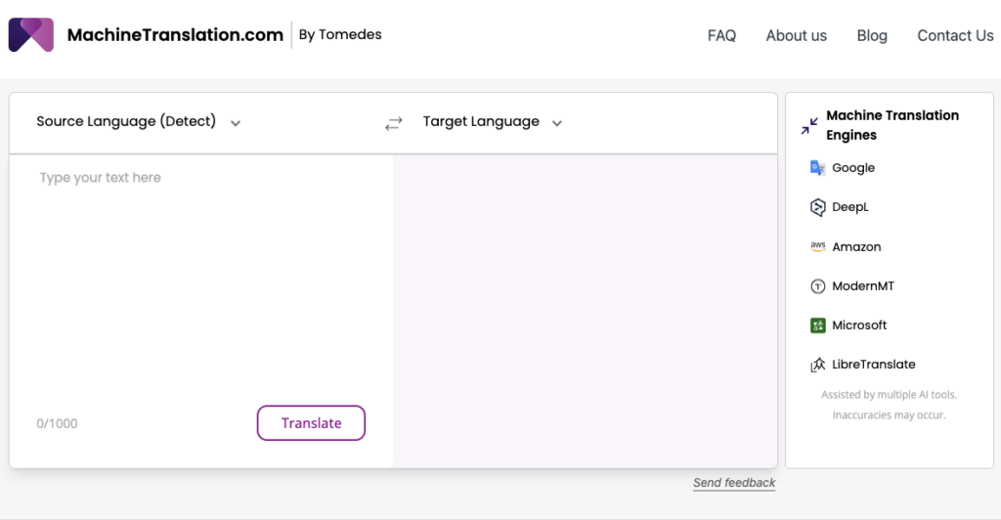Click the ModernMT engine icon
The image size is (1001, 520).
(818, 286)
